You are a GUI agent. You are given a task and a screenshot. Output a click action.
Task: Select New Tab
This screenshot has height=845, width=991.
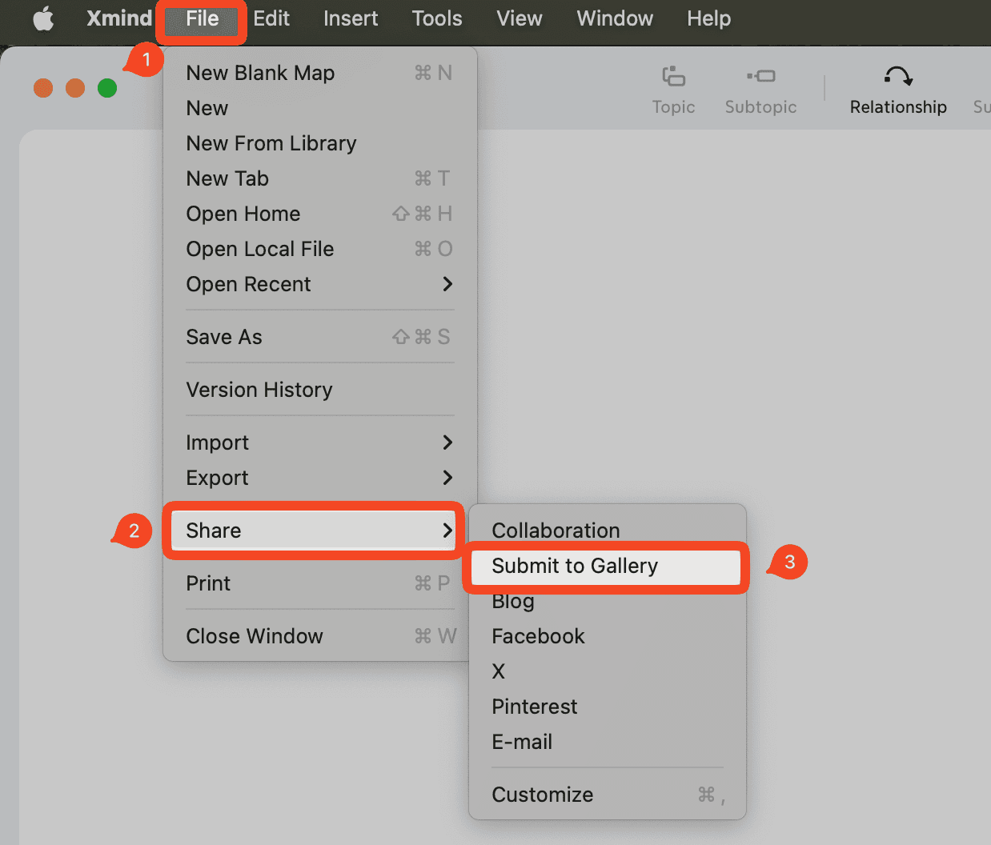pos(320,178)
